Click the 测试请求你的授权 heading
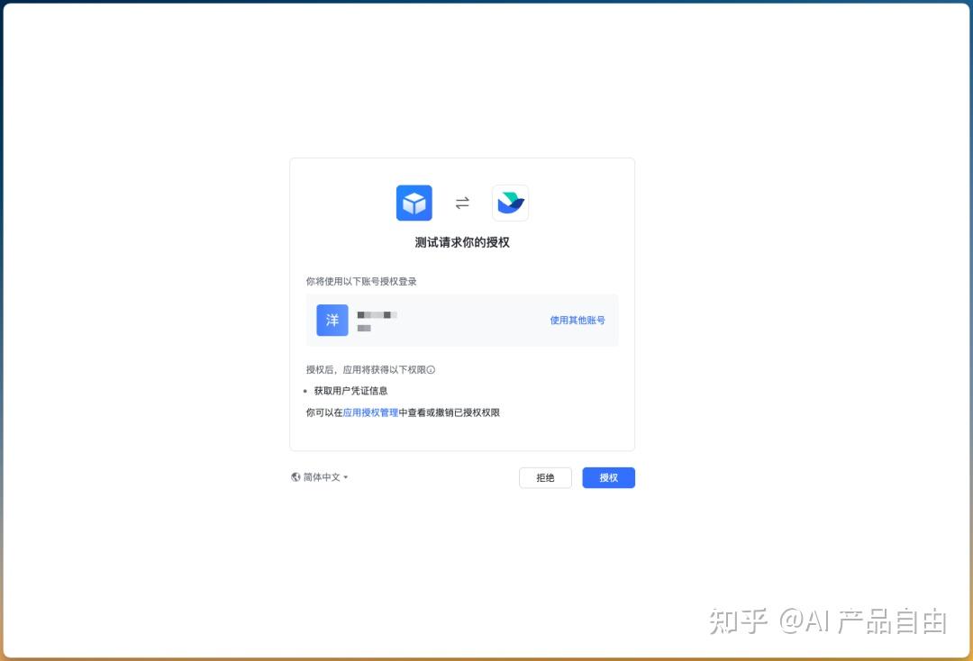This screenshot has width=973, height=661. point(462,242)
